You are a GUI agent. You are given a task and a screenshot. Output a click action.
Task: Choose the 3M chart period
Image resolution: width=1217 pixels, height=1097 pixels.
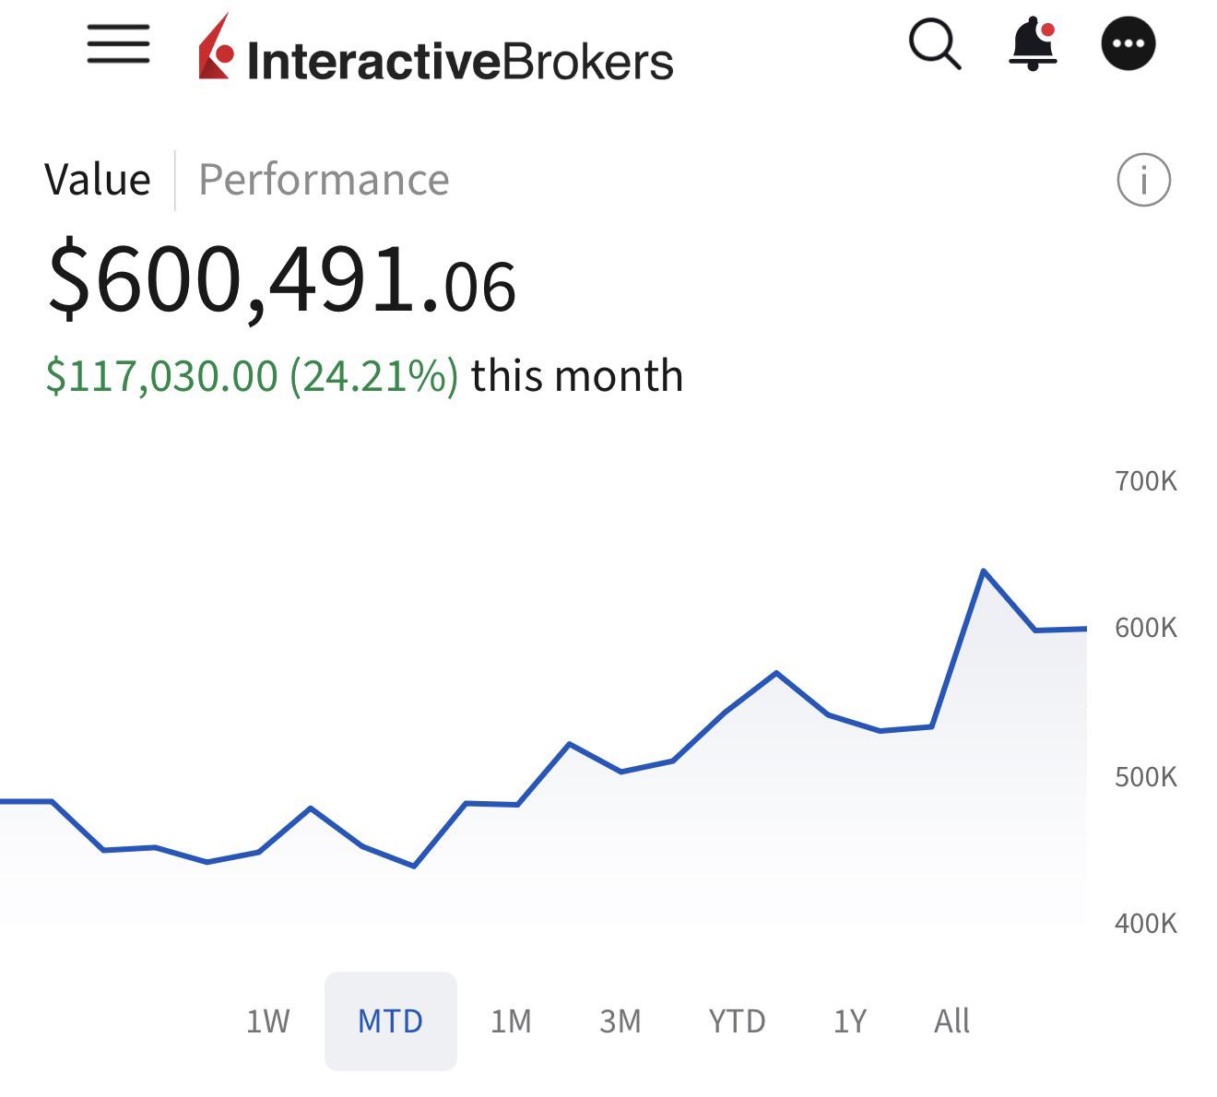pos(620,1020)
